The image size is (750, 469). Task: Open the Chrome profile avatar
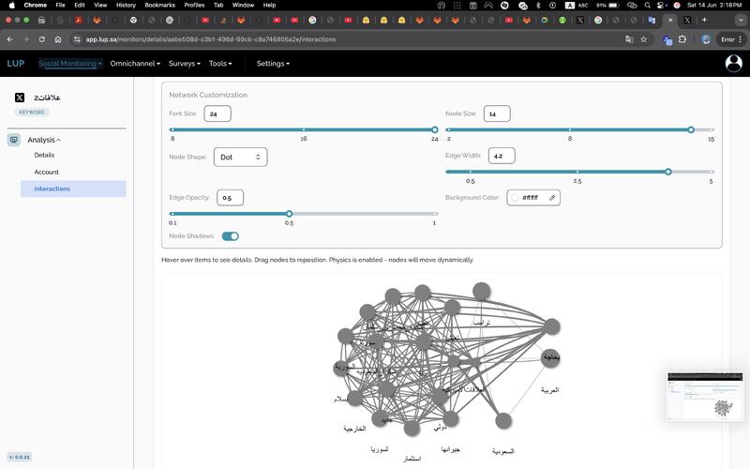[x=706, y=39]
